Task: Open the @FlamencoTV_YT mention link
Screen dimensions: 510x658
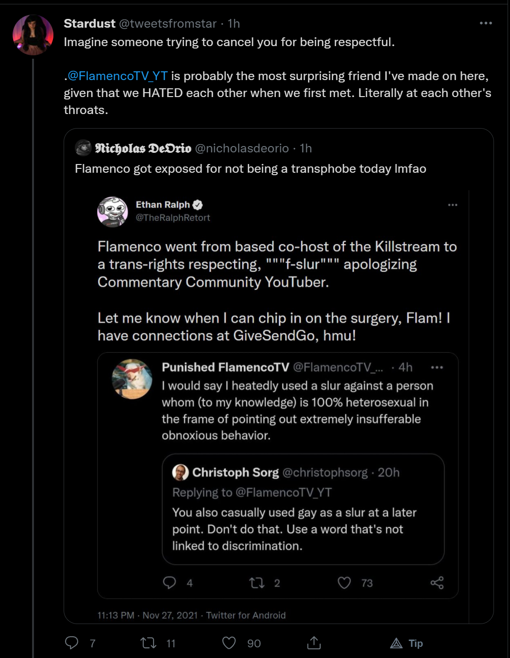Action: point(118,76)
